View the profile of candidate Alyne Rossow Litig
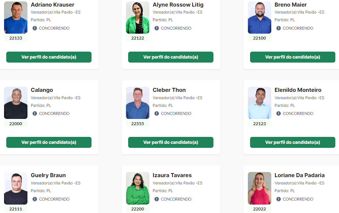Screen dimensions: 339x213 coord(171,57)
